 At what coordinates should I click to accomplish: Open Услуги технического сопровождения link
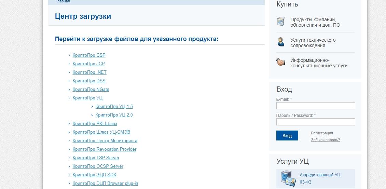click(x=313, y=43)
